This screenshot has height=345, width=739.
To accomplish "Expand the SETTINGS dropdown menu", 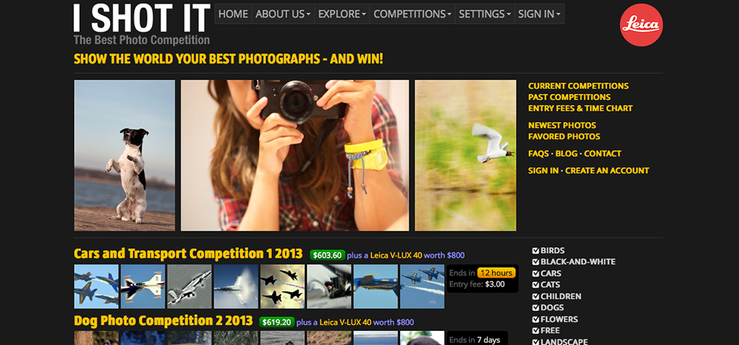I will coord(485,14).
